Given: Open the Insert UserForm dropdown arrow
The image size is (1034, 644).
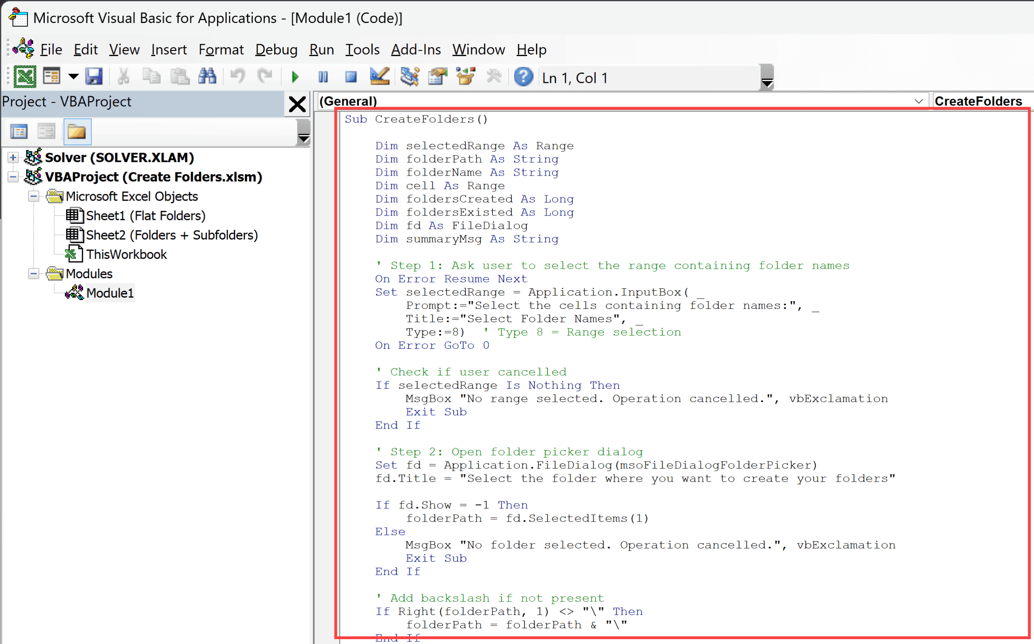Looking at the screenshot, I should click(74, 77).
